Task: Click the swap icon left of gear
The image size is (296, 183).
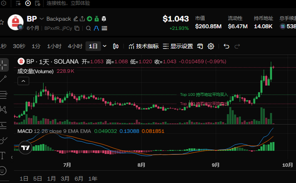Action: point(200,46)
